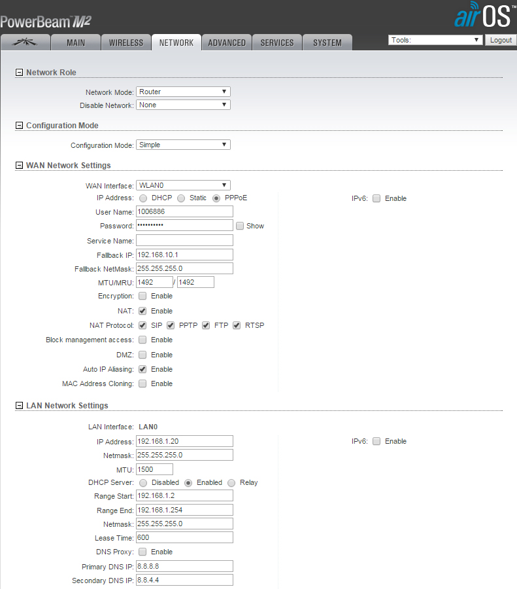This screenshot has height=589, width=517.
Task: Collapse the WAN Network Settings section
Action: [19, 166]
